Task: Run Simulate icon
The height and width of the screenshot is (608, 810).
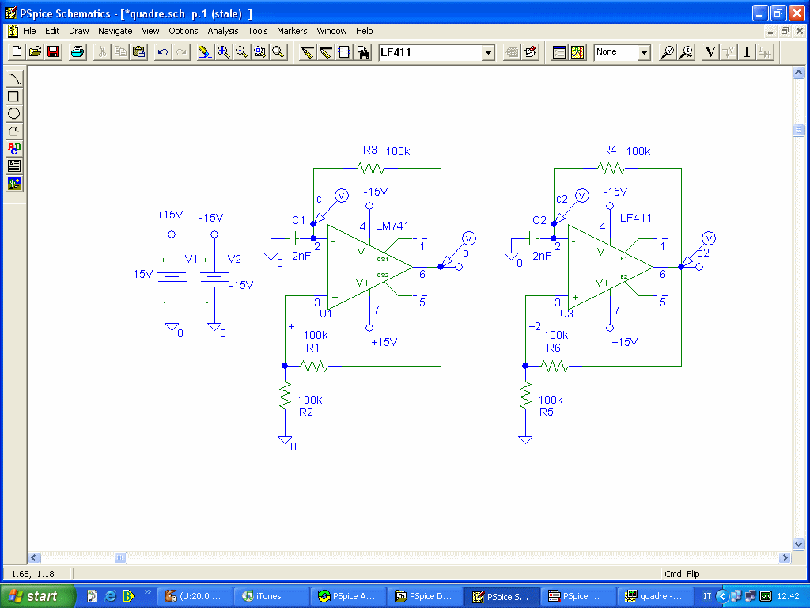Action: tap(577, 51)
